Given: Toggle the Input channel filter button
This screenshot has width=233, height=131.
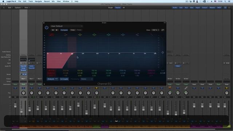Looking at the screenshot, I should tap(198, 8).
